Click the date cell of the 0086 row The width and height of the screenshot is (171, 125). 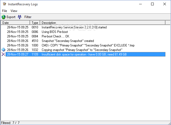(x=18, y=32)
